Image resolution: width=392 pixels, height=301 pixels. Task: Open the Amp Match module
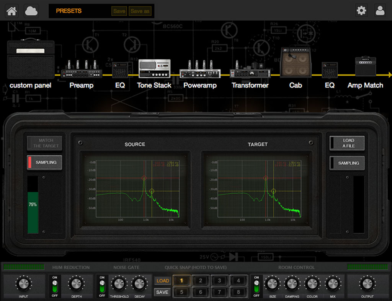[x=365, y=67]
